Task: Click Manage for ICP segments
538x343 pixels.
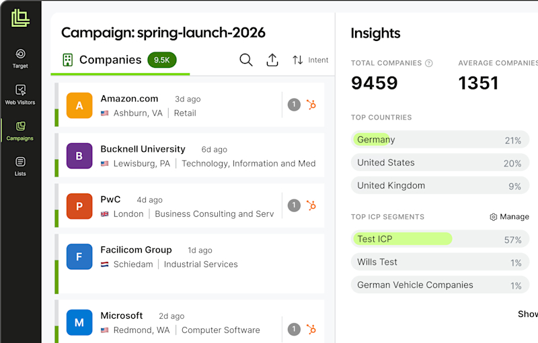Action: click(x=509, y=217)
